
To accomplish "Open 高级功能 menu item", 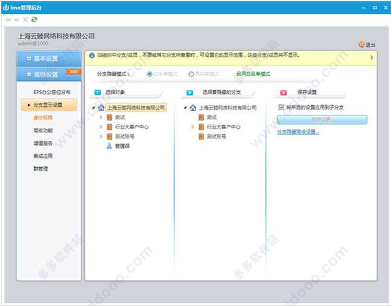I will (43, 130).
